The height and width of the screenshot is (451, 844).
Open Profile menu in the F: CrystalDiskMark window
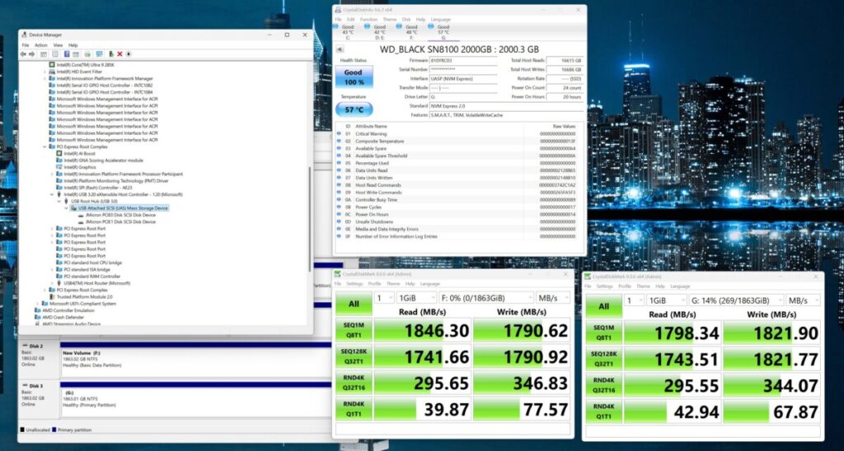pos(374,284)
